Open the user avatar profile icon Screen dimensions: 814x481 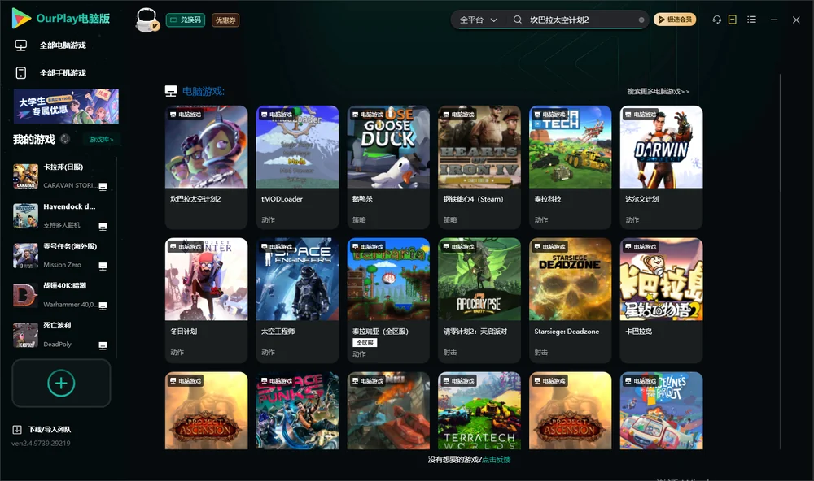tap(147, 19)
